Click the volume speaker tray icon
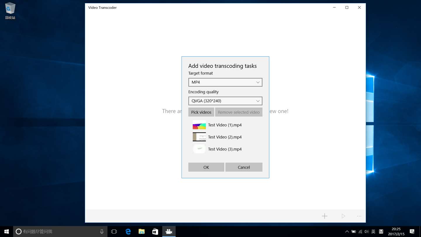The image size is (421, 237). (367, 231)
